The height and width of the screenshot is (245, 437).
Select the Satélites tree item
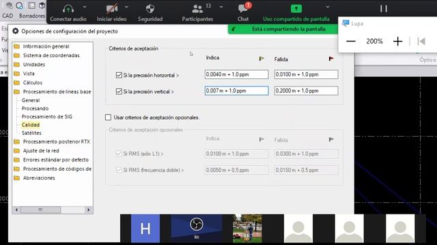31,133
